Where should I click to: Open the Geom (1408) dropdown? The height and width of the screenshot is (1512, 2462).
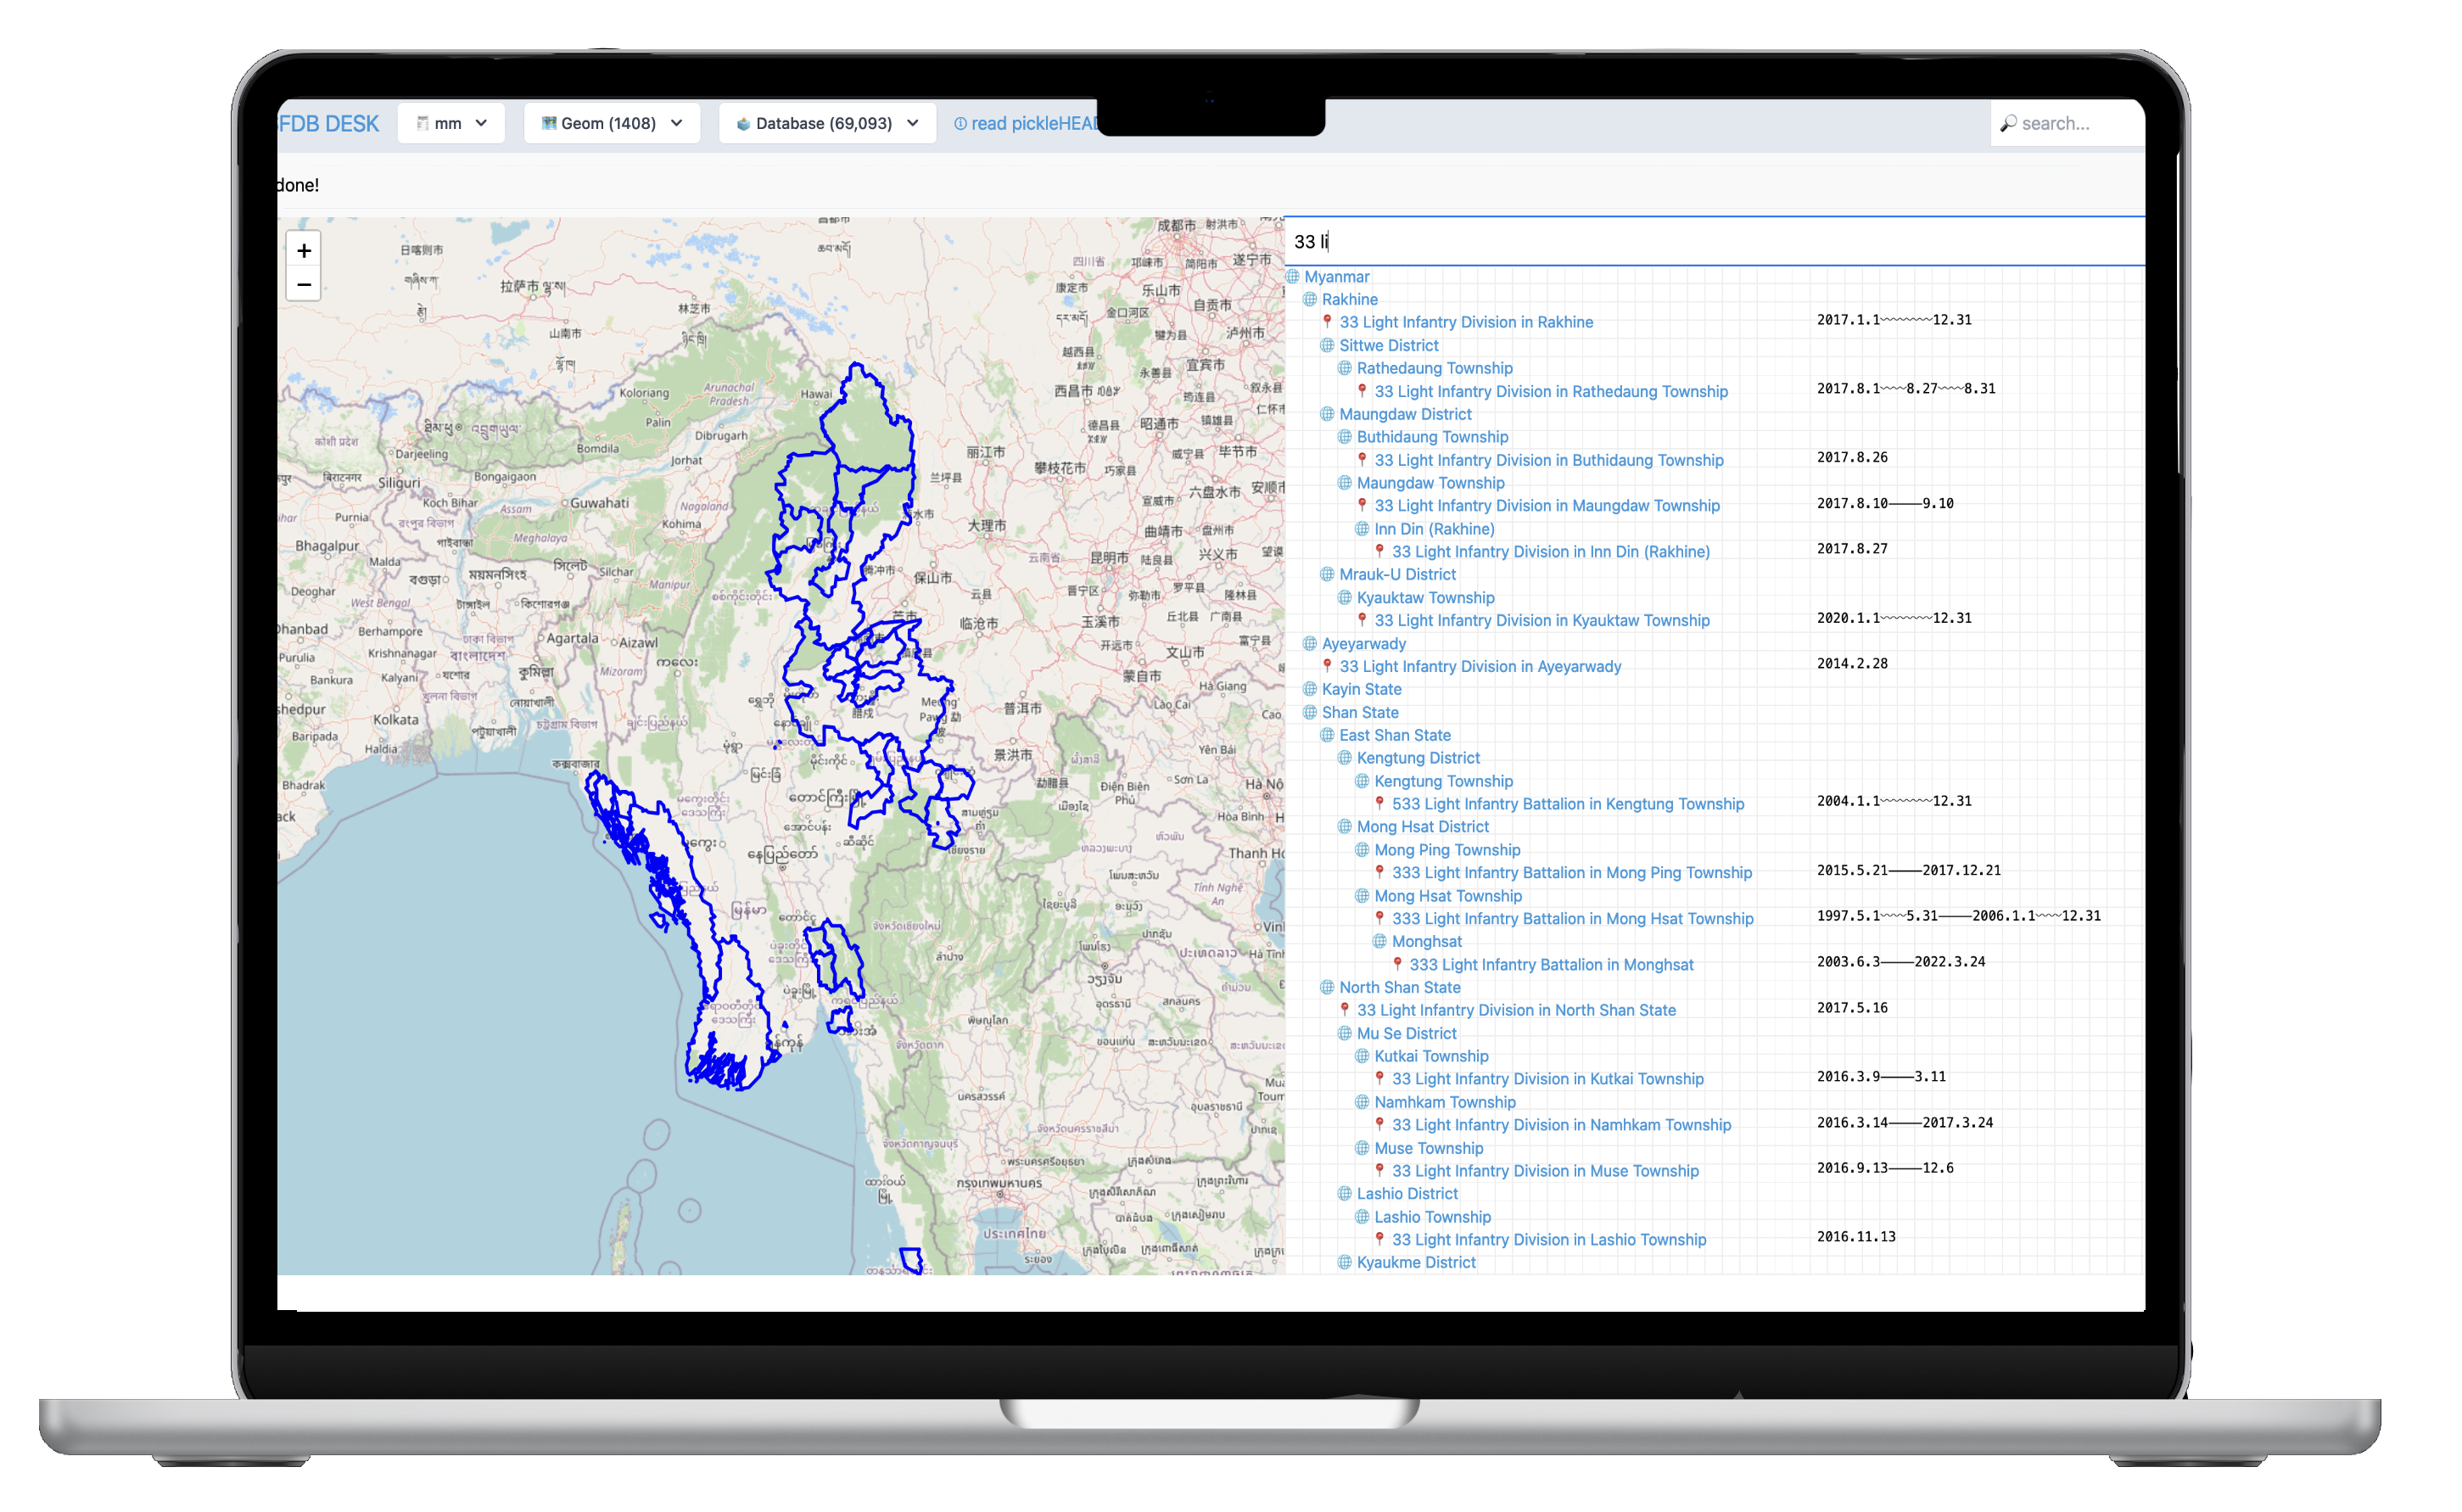point(612,124)
